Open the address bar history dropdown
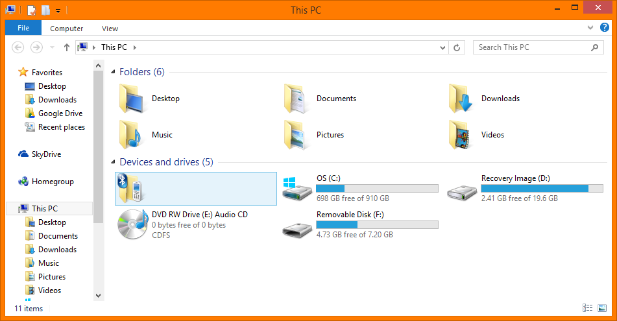617x321 pixels. click(442, 47)
